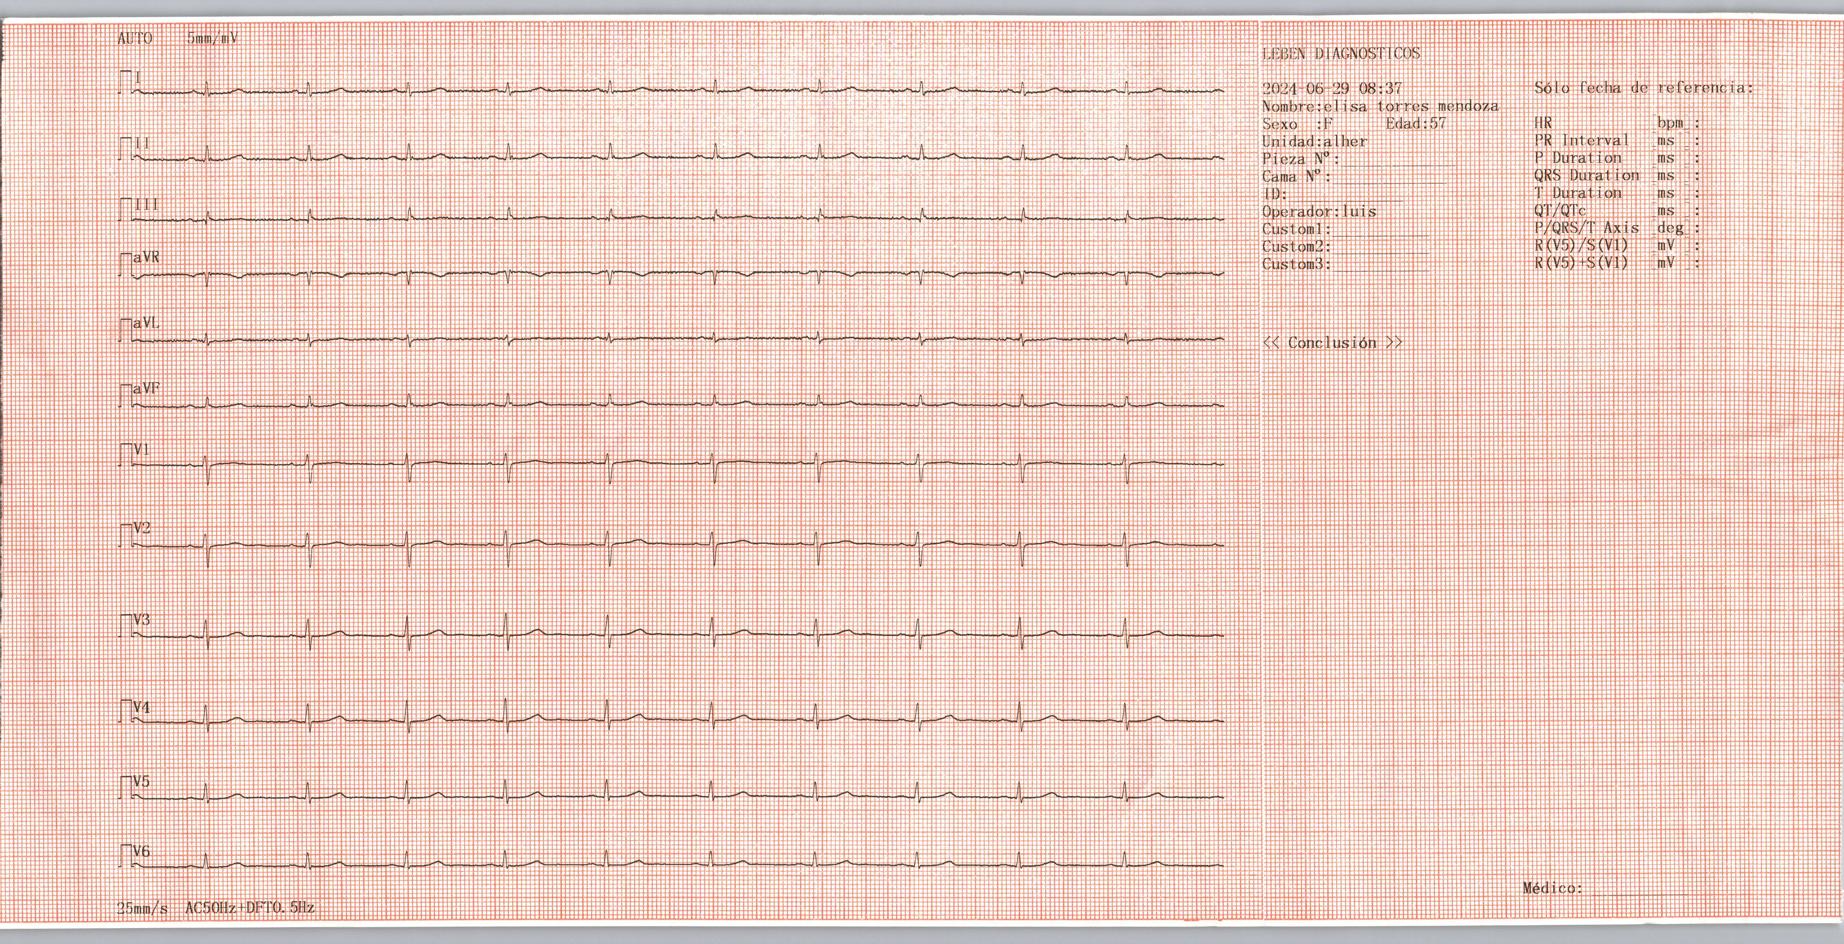Click the AC50Hz+DFT0.5Hz filter text
This screenshot has height=944, width=1844.
click(x=250, y=908)
